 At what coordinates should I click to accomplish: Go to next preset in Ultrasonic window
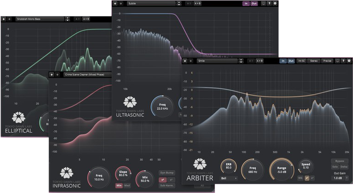[121, 3]
